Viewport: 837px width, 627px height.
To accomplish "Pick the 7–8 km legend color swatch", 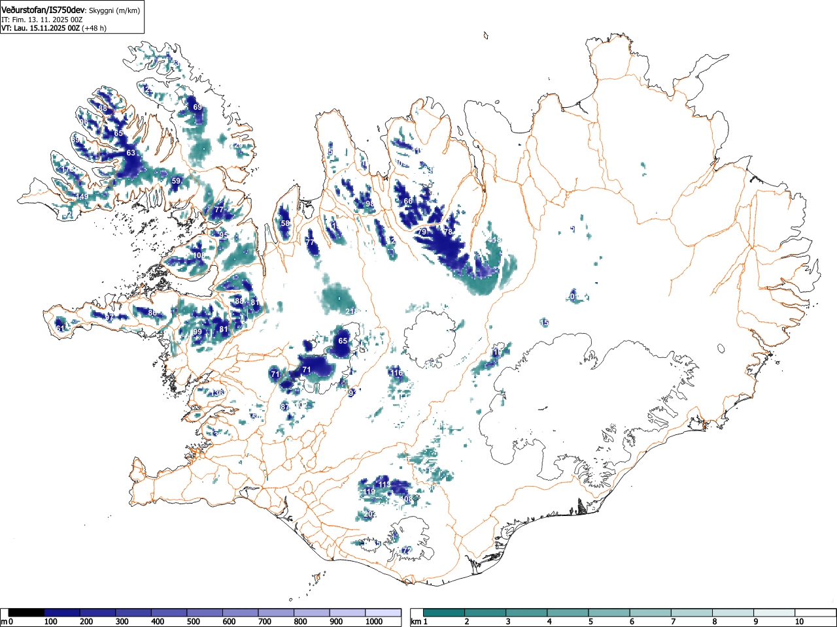I will pos(692,613).
